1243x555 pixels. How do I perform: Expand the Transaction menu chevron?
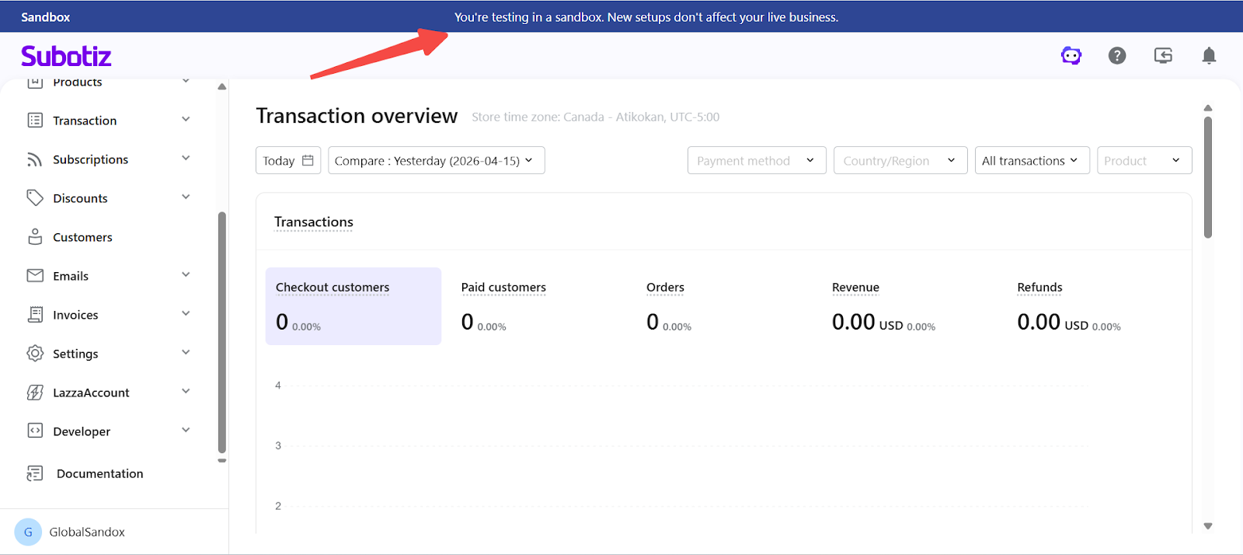[186, 120]
